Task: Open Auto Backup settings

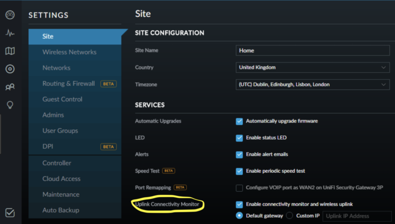Action: tap(75, 210)
